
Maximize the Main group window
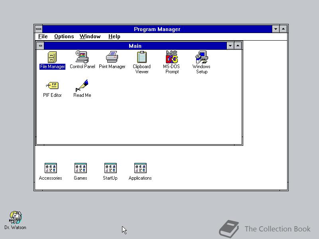[x=238, y=46]
